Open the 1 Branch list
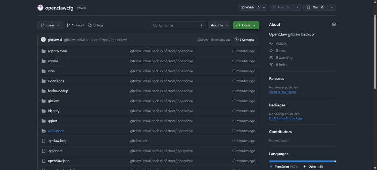 coord(76,25)
